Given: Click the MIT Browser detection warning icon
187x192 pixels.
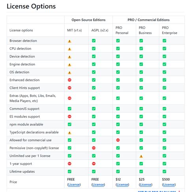Looking at the screenshot, I should click(69, 41).
